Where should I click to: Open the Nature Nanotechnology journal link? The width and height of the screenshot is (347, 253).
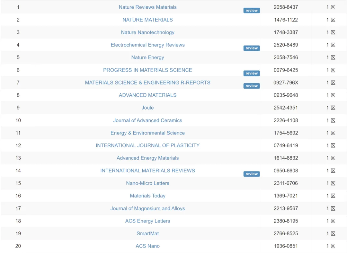(x=147, y=32)
